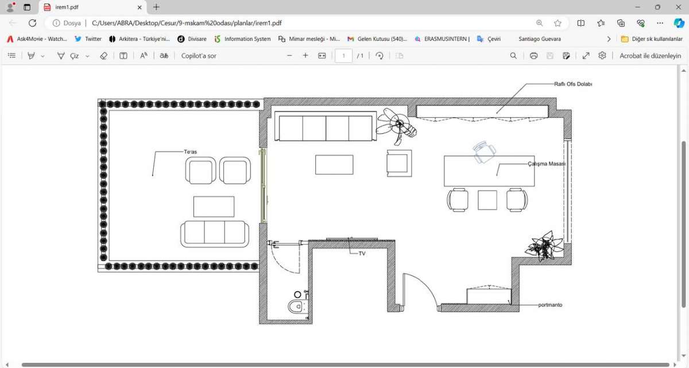This screenshot has height=368, width=689.
Task: Toggle the Add text tool
Action: coord(123,56)
